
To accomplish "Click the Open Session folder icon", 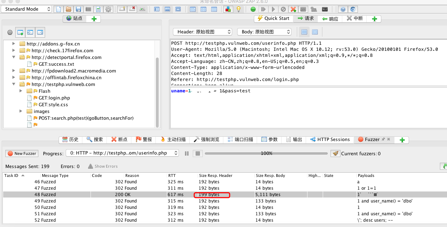I will click(x=69, y=9).
